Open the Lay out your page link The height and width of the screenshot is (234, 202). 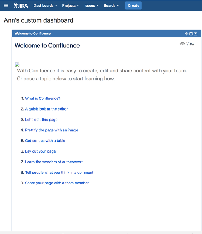[x=40, y=151]
